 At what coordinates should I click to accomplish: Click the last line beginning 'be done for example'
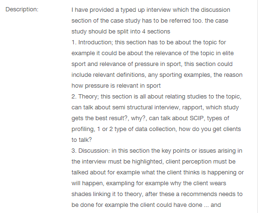146,205
